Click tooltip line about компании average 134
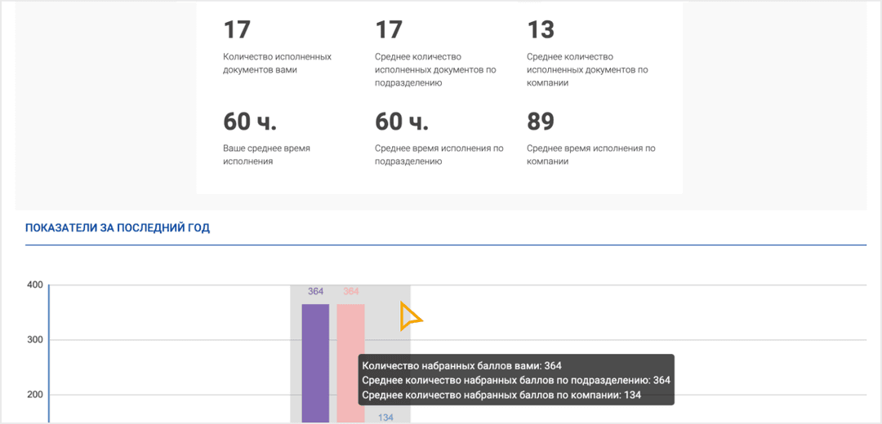 [x=501, y=395]
